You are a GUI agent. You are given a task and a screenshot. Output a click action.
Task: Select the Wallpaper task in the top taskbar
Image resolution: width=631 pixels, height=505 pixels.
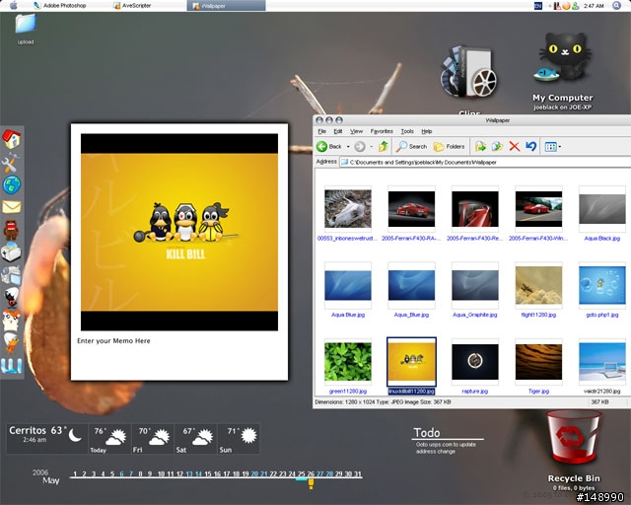226,6
